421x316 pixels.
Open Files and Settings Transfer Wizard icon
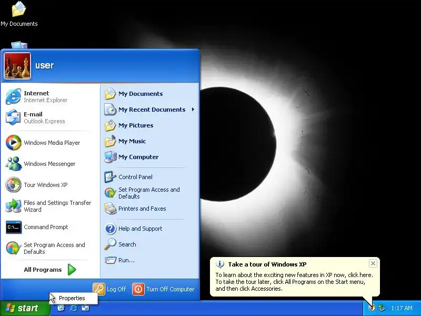[x=13, y=206]
